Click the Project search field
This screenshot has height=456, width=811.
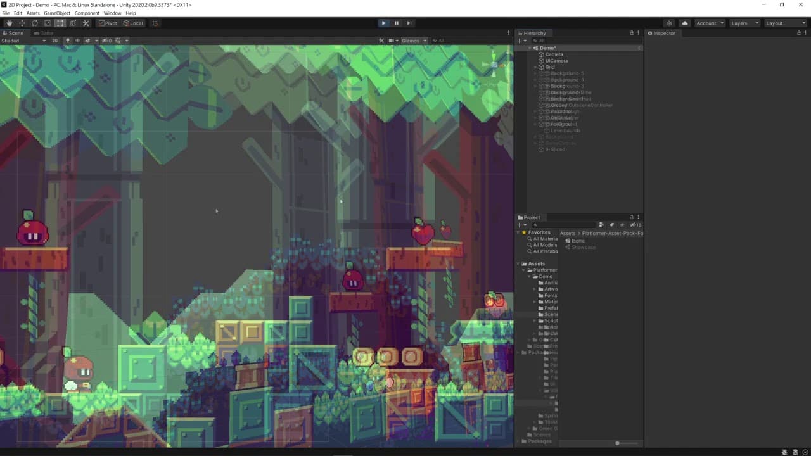point(563,225)
